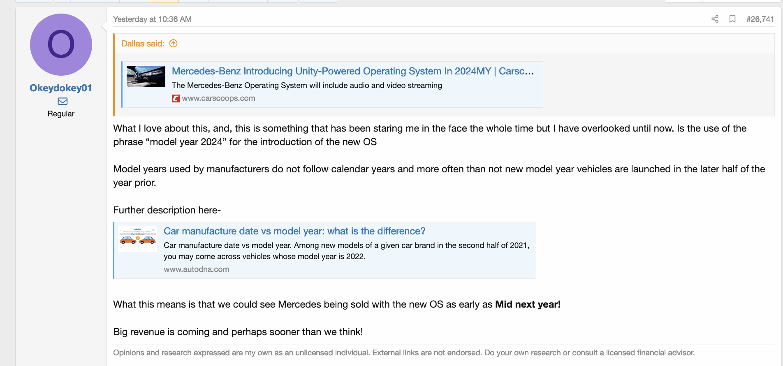Click the share icon on the post
This screenshot has height=366, width=783.
(x=715, y=19)
